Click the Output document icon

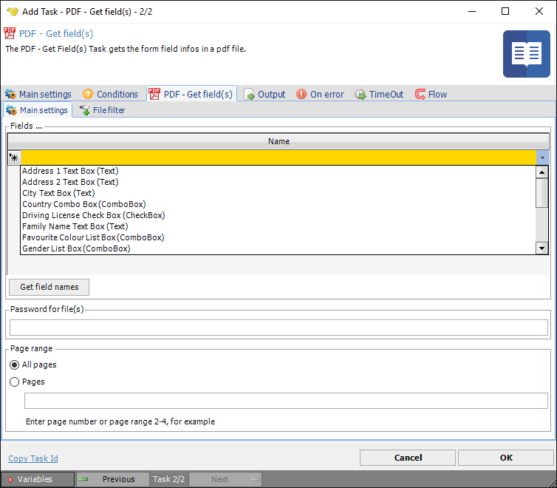[250, 94]
